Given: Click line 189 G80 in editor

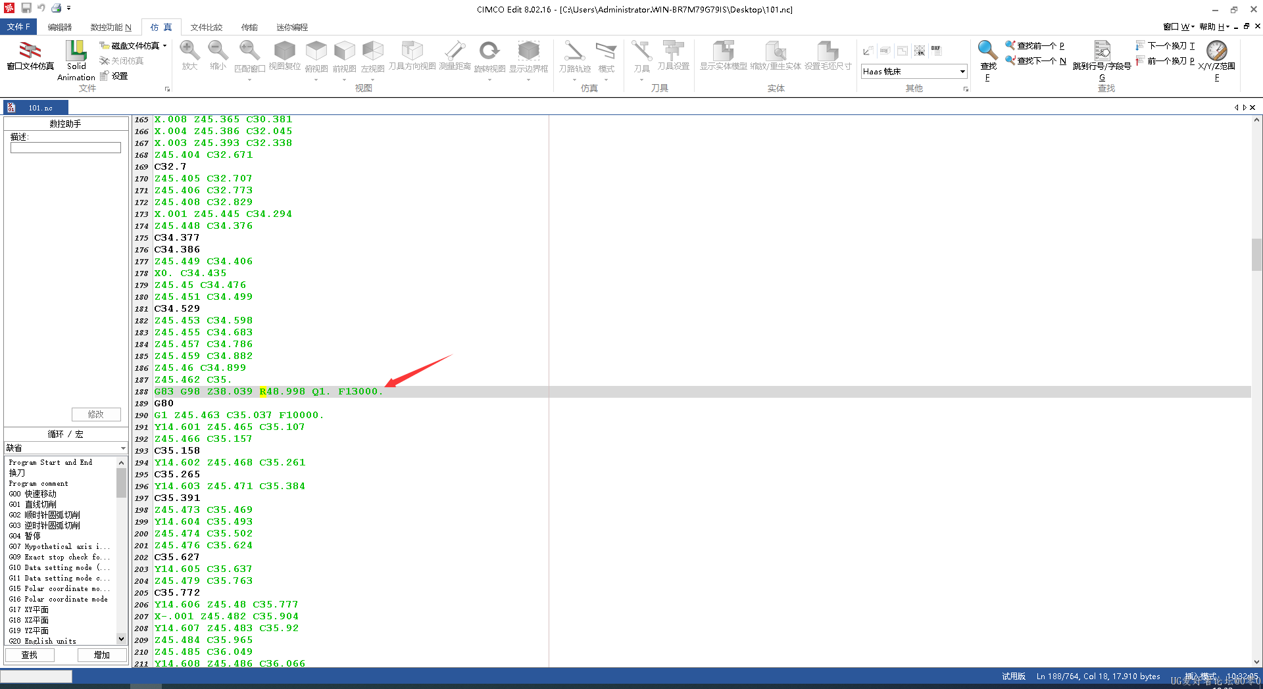Looking at the screenshot, I should [x=164, y=403].
